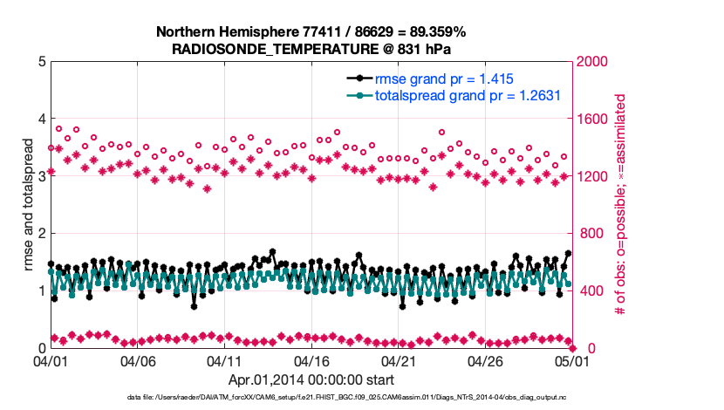
Task: Click the 'Apr.01,2014 00:00:00 start' x-axis label
Action: click(x=311, y=380)
